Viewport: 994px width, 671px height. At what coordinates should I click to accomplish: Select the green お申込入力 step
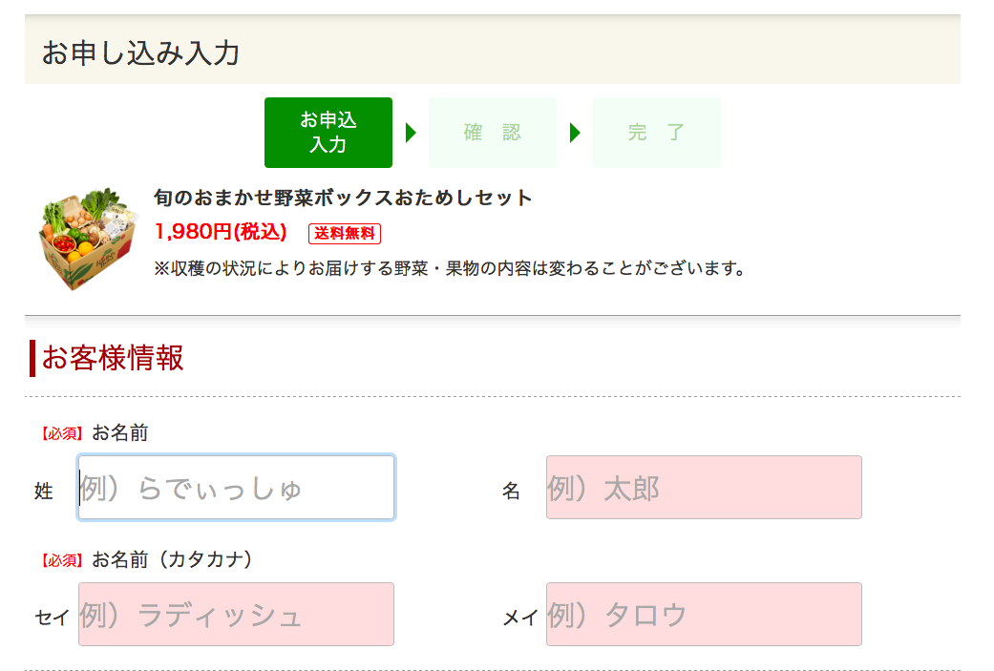[x=328, y=133]
